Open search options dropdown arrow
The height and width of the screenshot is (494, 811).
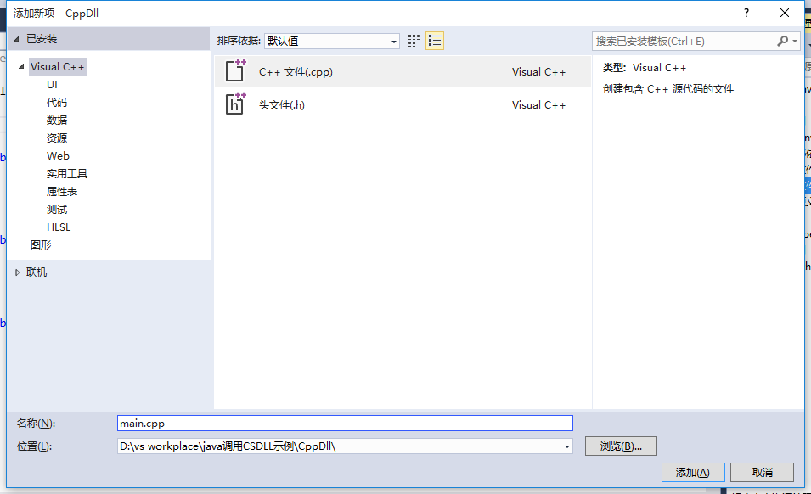point(795,41)
